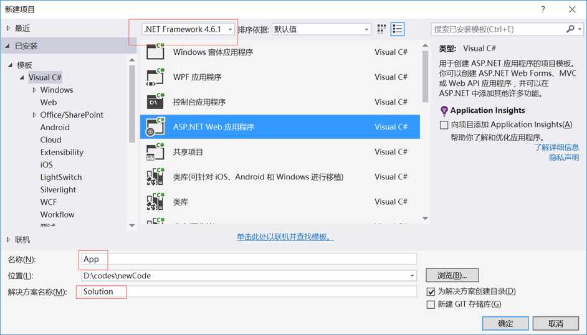Click the 控制台应用程序 console template icon
The width and height of the screenshot is (587, 335).
click(155, 101)
